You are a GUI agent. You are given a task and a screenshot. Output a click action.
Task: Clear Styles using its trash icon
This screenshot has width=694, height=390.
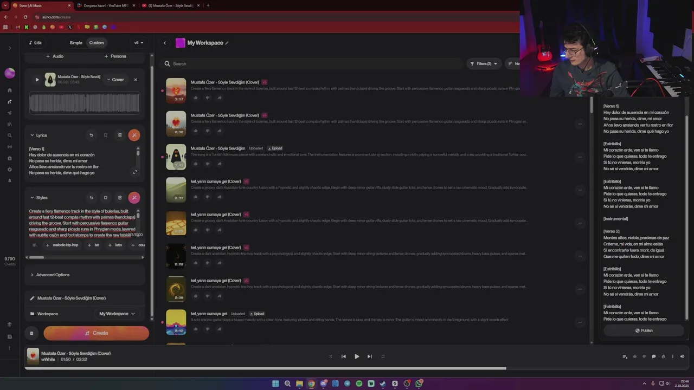[120, 197]
